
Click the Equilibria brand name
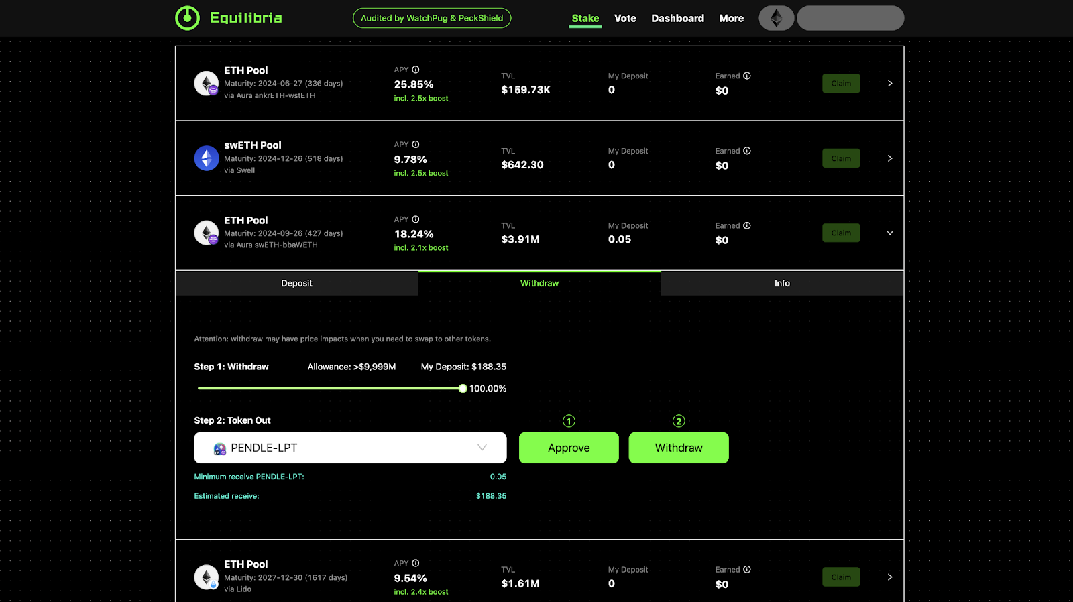point(246,18)
